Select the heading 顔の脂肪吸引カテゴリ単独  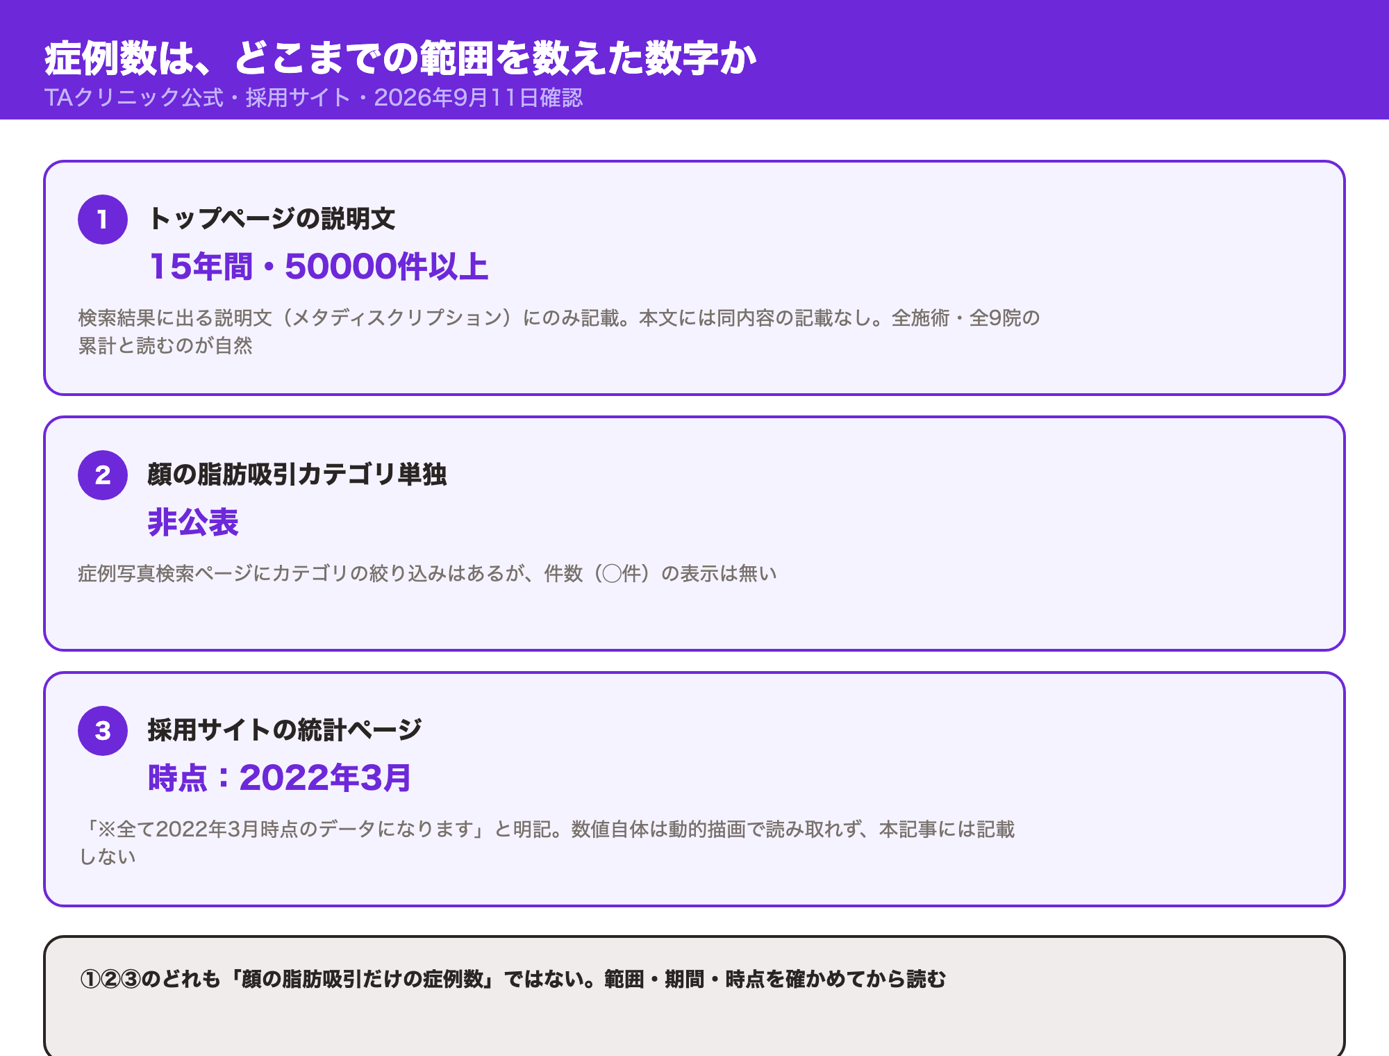pyautogui.click(x=297, y=475)
